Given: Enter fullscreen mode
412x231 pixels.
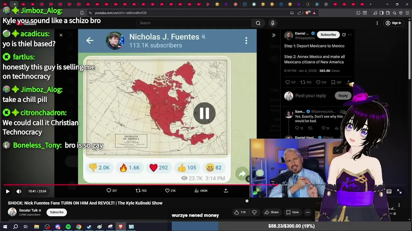Looking at the screenshot, I should pos(399,191).
